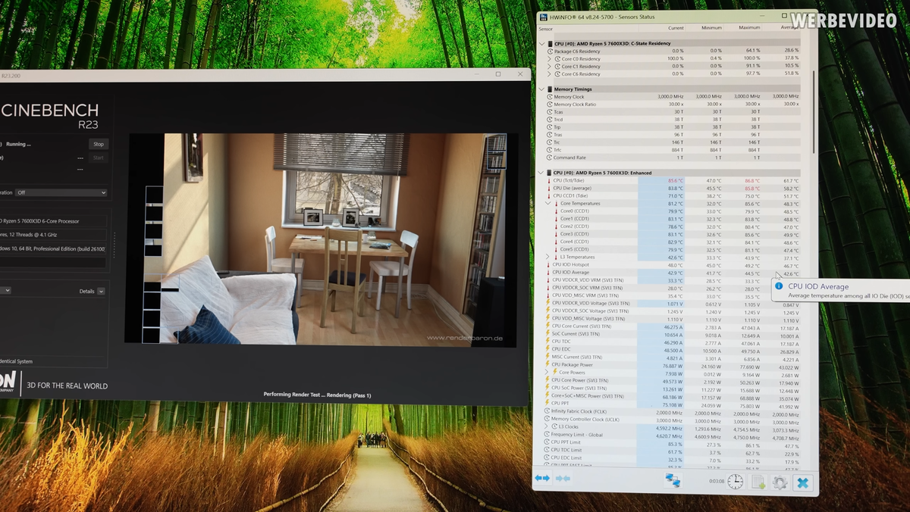This screenshot has height=512, width=910.
Task: Click the greyed Start button in Cinebench
Action: click(98, 158)
